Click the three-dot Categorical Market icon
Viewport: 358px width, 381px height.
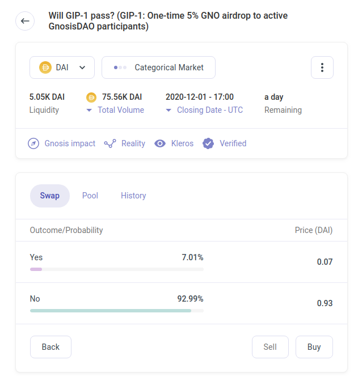120,67
